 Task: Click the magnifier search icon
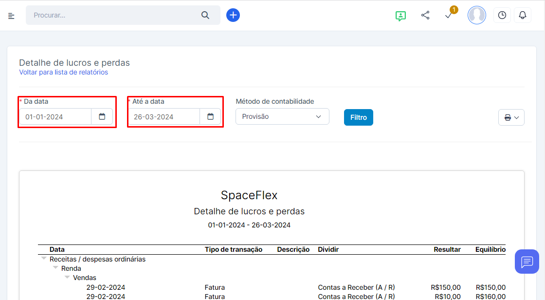coord(205,16)
